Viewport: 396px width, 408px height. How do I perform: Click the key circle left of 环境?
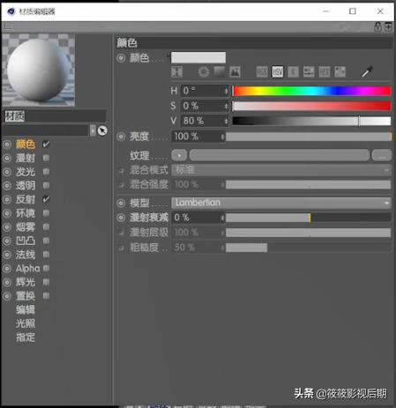[x=7, y=213]
